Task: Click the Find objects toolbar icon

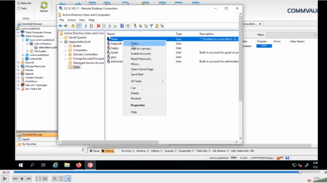Action: point(157,26)
